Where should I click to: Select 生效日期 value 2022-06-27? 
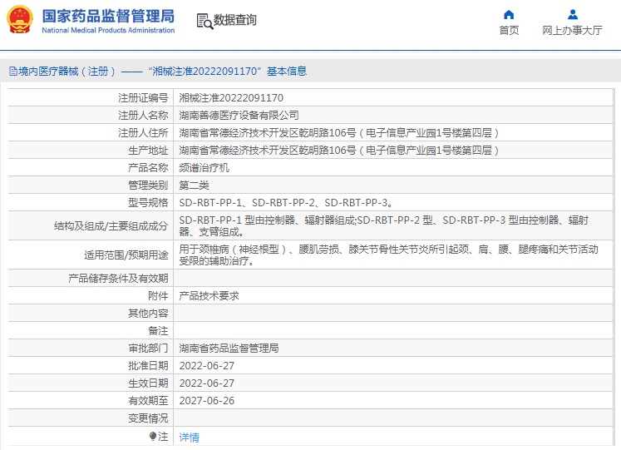click(x=207, y=383)
